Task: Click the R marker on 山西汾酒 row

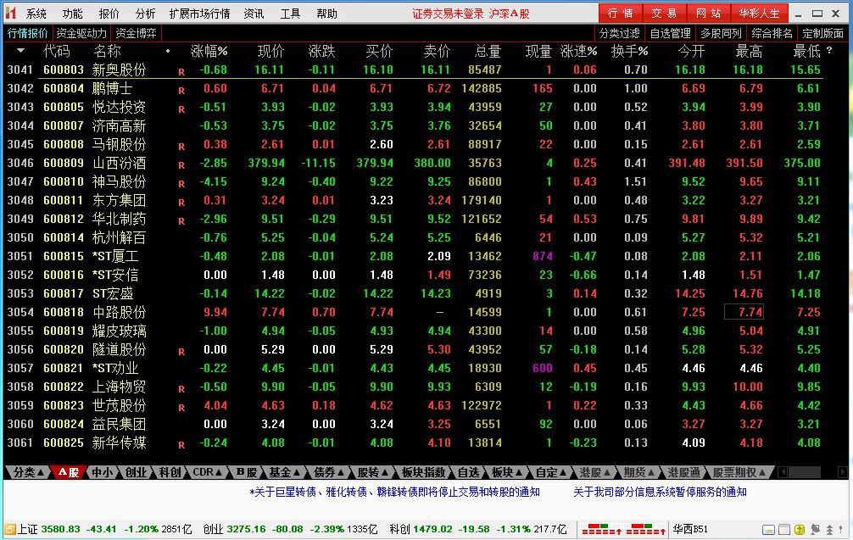Action: [181, 164]
